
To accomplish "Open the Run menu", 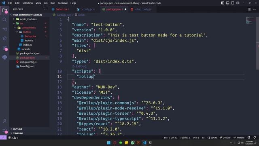I will pos(53,3).
